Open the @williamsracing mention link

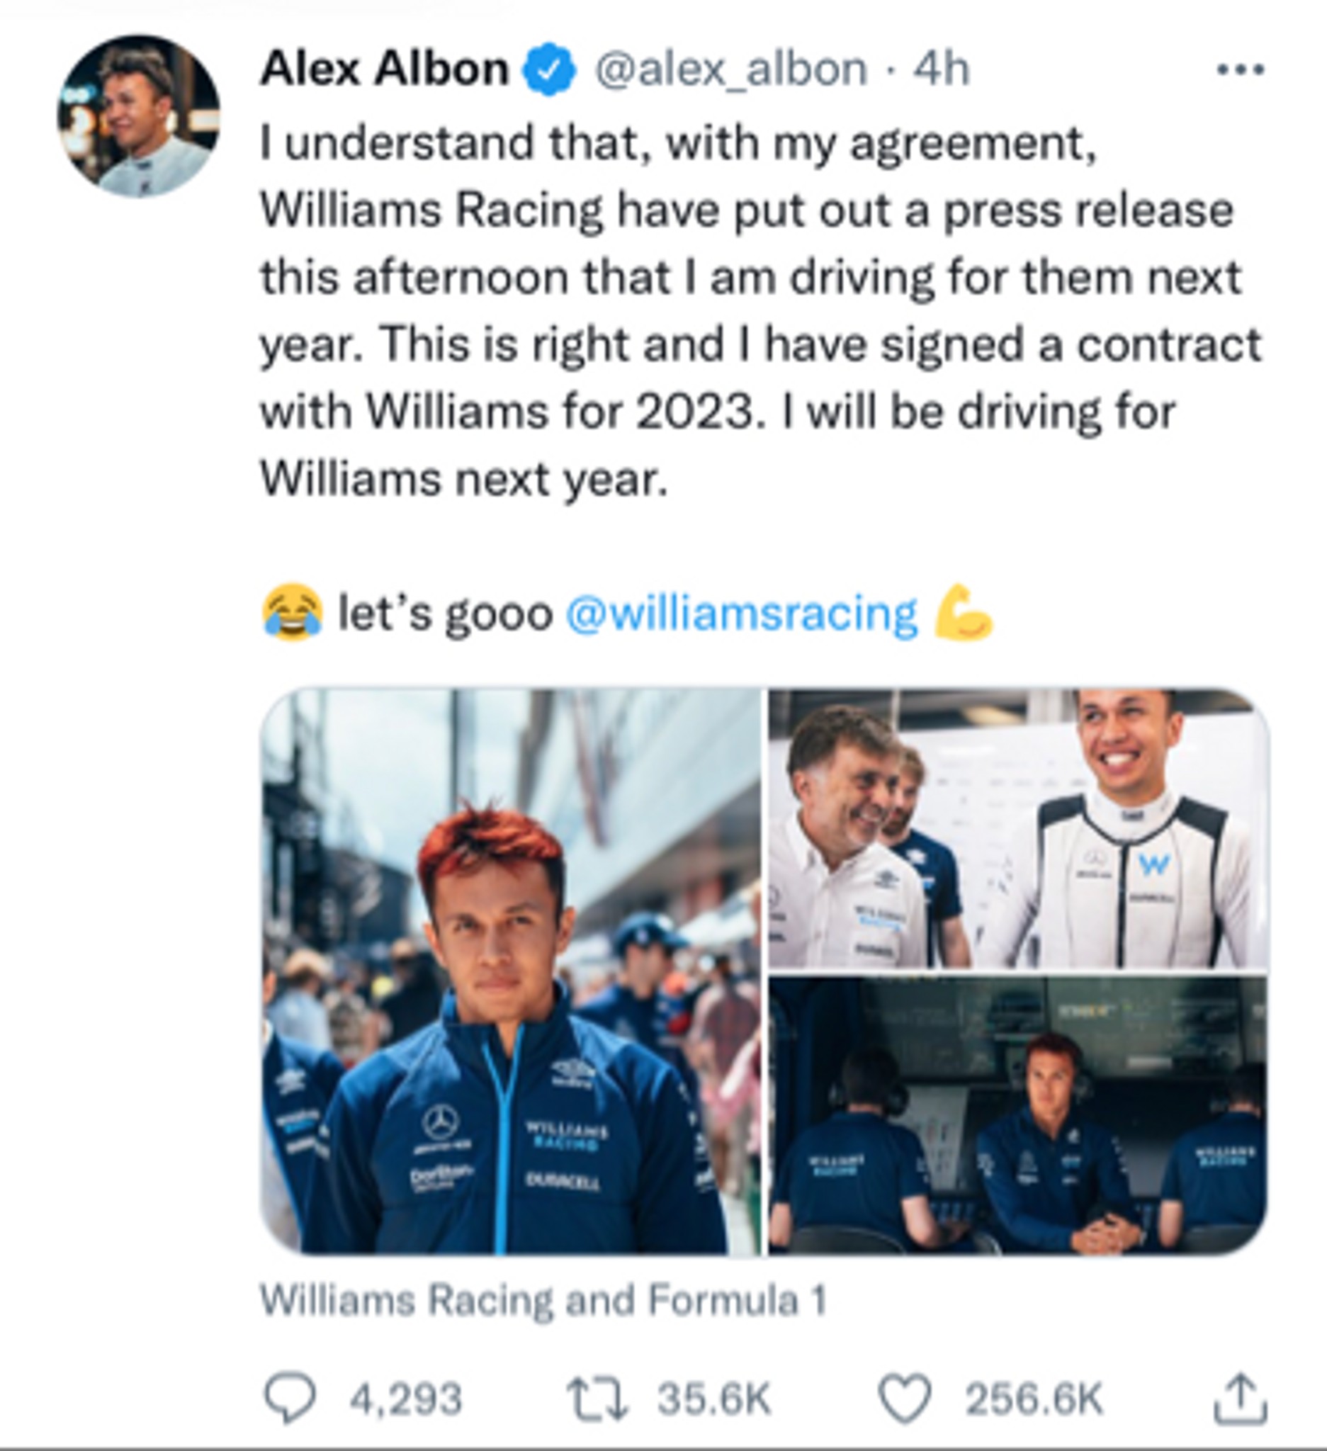(x=742, y=614)
